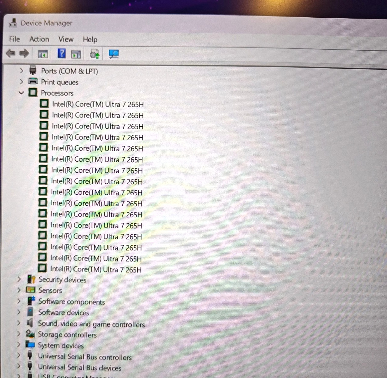Select the 'Software devices' label
This screenshot has width=387, height=378.
tap(64, 312)
